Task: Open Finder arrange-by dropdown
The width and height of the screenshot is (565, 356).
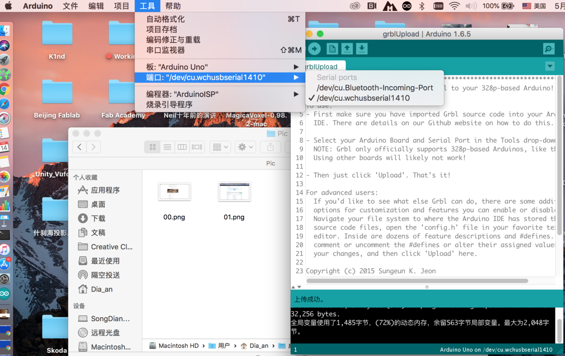Action: [220, 147]
